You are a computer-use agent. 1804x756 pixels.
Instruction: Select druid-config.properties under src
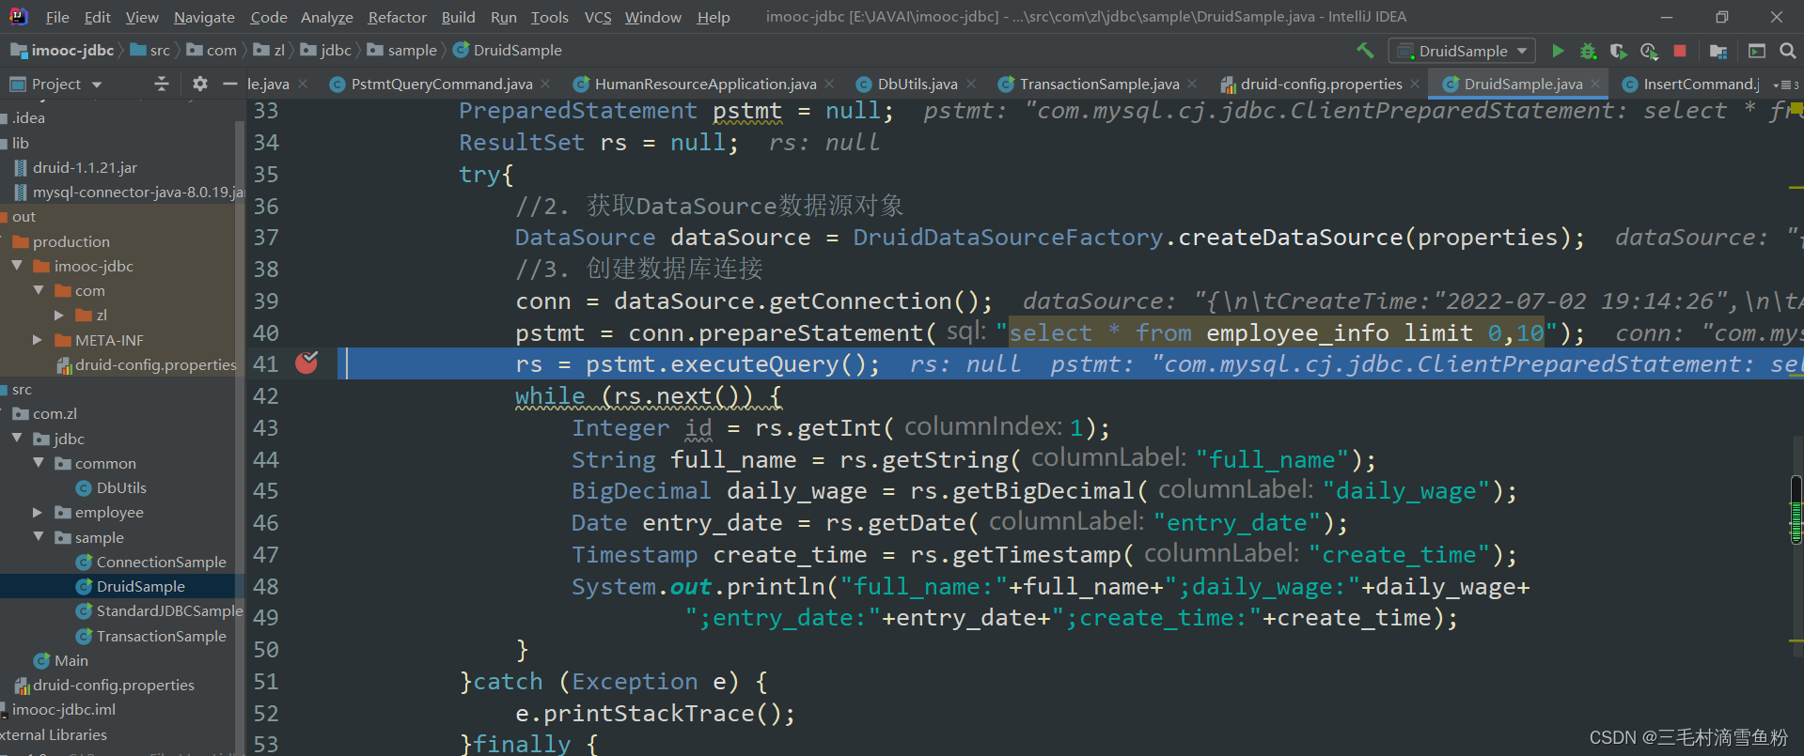(114, 685)
